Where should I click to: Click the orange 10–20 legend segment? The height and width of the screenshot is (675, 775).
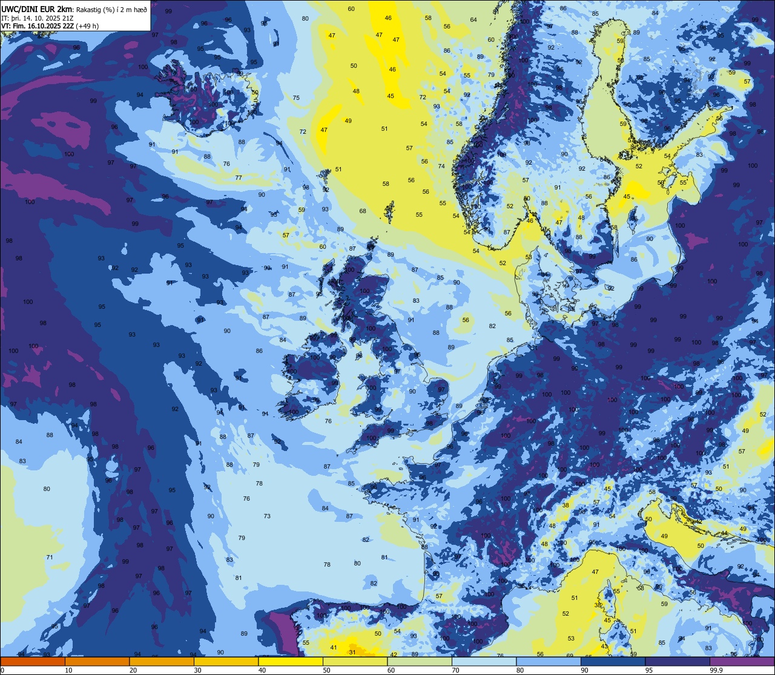(x=97, y=661)
